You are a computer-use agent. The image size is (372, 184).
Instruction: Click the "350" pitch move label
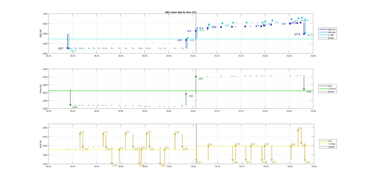(x=201, y=79)
